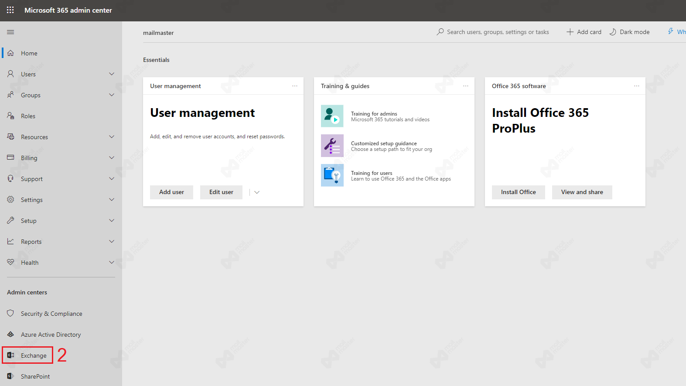The height and width of the screenshot is (386, 686).
Task: Open more user actions dropdown arrow
Action: (257, 192)
